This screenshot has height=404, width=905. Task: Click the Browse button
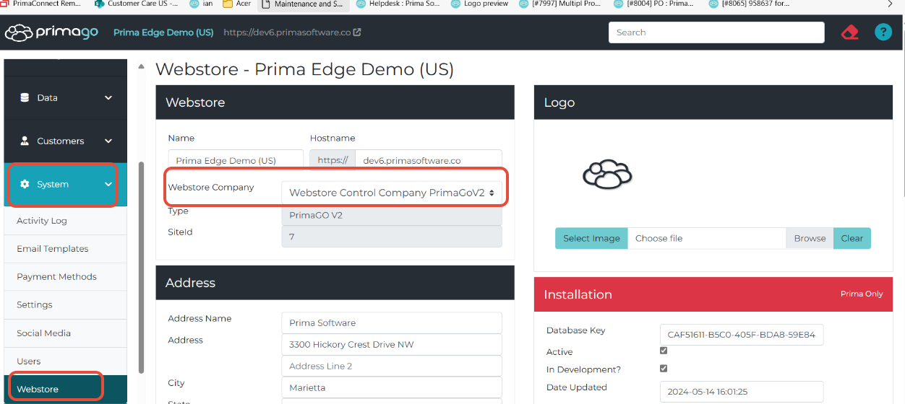(x=810, y=239)
